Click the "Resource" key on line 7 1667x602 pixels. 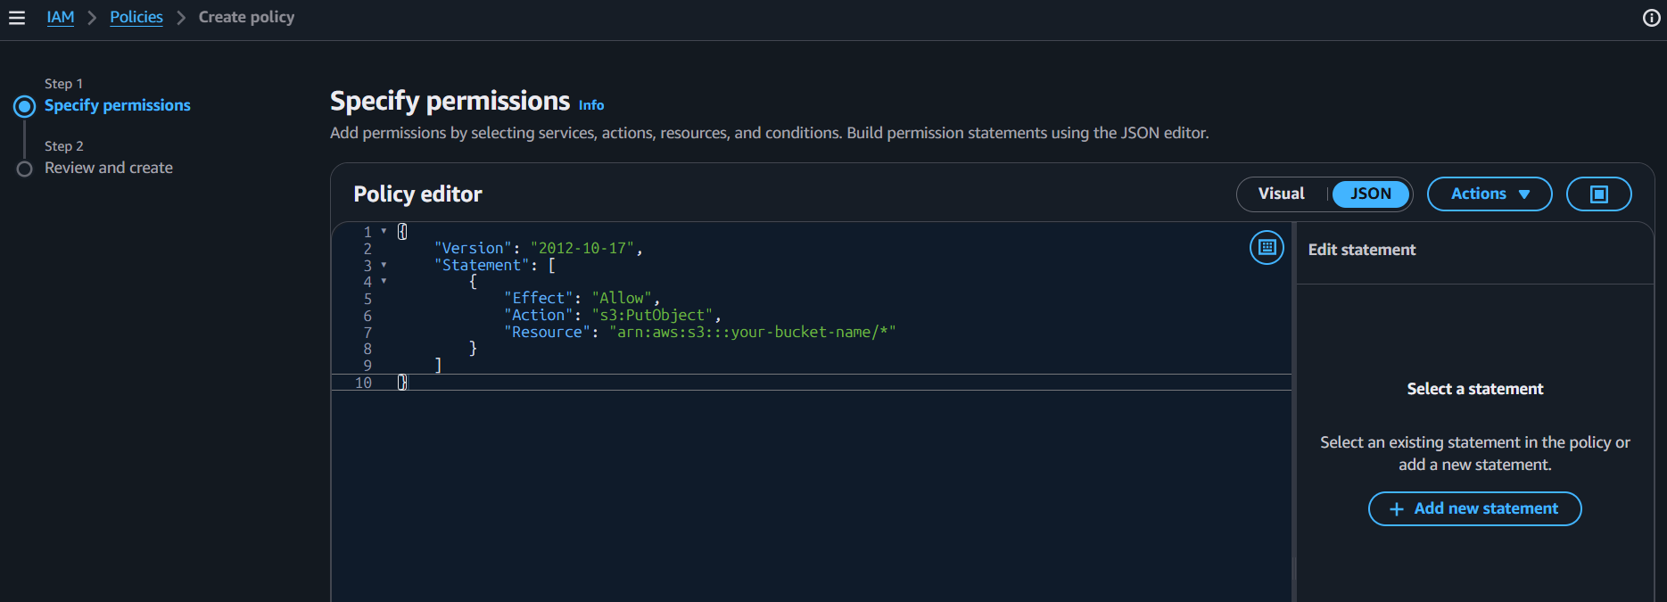coord(548,332)
